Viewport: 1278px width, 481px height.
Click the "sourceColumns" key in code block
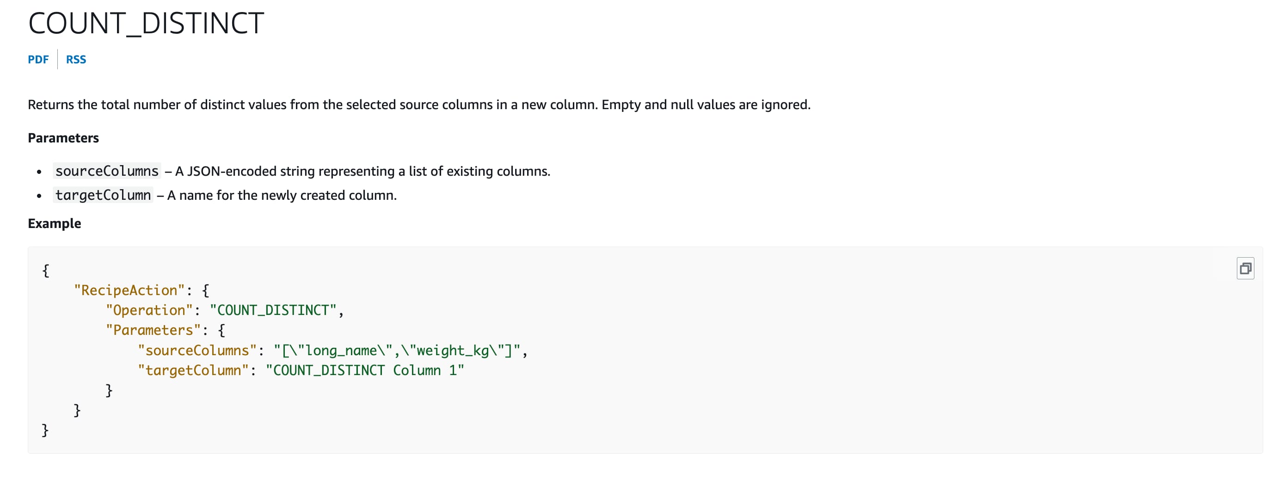click(197, 351)
